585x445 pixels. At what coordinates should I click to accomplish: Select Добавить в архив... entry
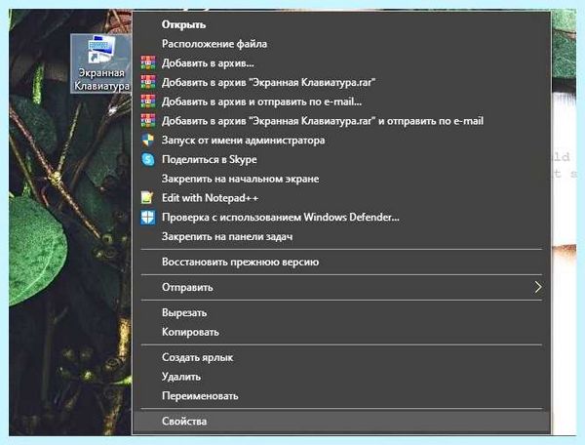click(341, 63)
